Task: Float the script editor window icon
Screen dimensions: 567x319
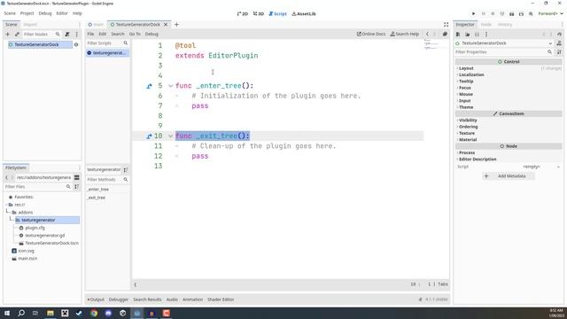Action: [x=445, y=34]
